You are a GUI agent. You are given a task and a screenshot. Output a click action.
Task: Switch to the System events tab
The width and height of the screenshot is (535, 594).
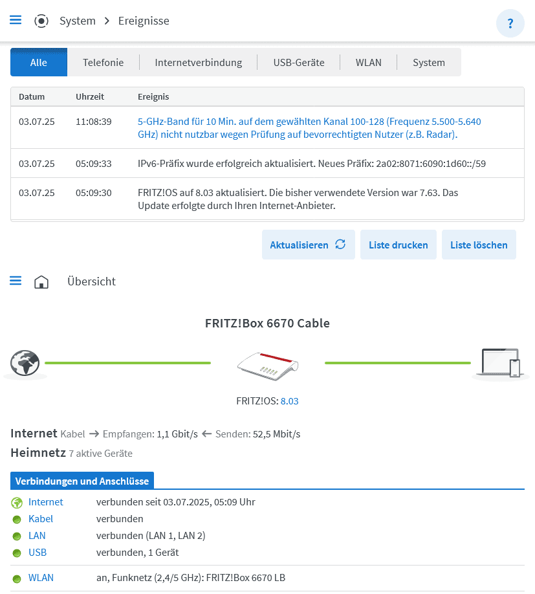click(429, 62)
